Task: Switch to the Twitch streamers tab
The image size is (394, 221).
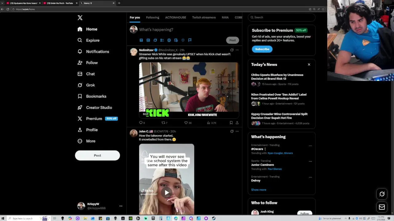Action: 204,17
